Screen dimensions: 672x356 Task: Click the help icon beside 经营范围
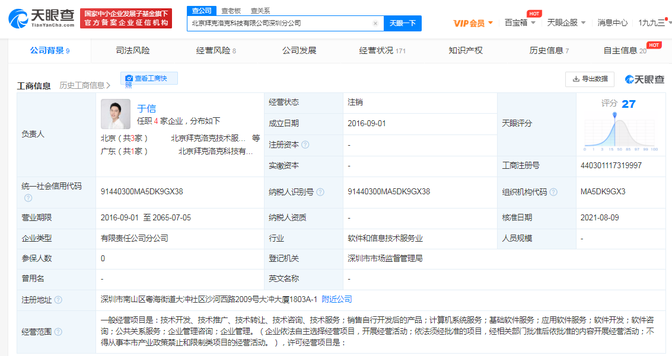coord(58,332)
